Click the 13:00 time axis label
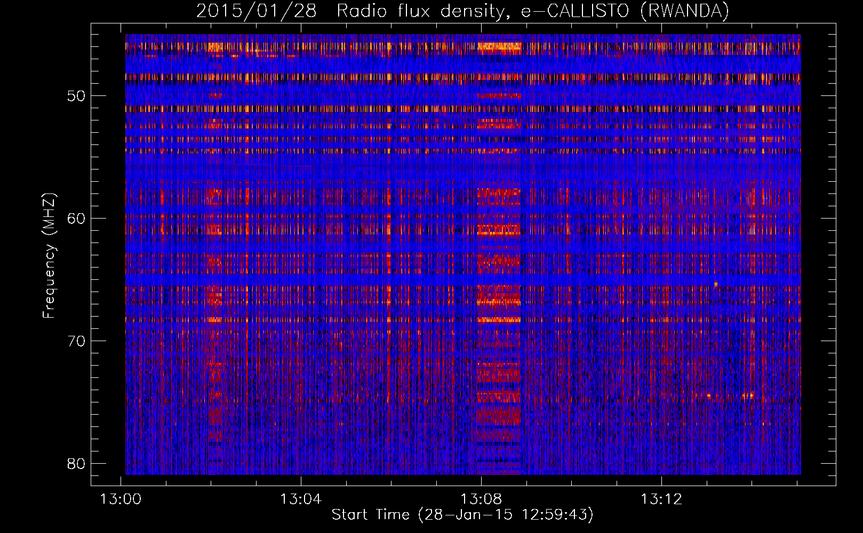Screen dimensions: 863x533 pos(121,499)
